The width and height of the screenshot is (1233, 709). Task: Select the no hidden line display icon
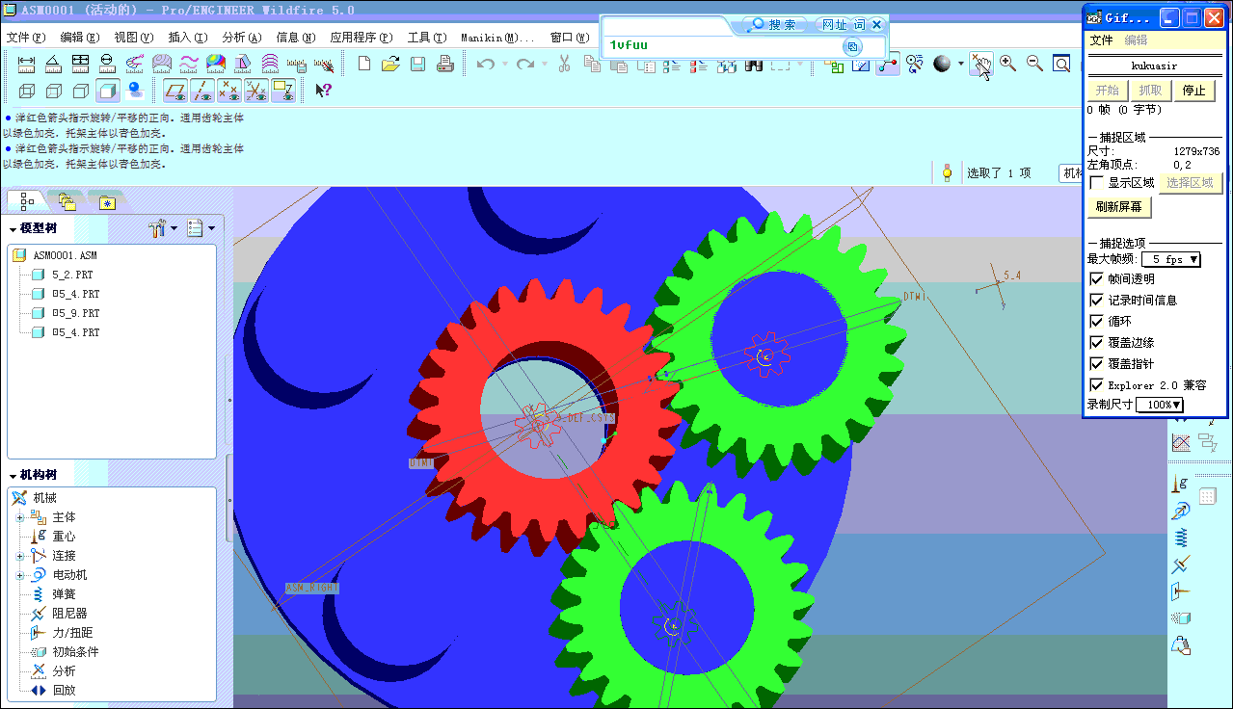[x=81, y=91]
